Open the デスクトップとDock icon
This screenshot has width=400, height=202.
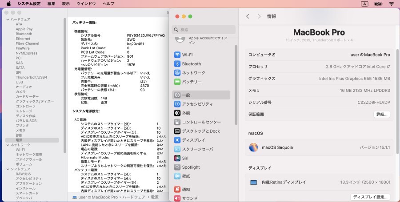(177, 131)
